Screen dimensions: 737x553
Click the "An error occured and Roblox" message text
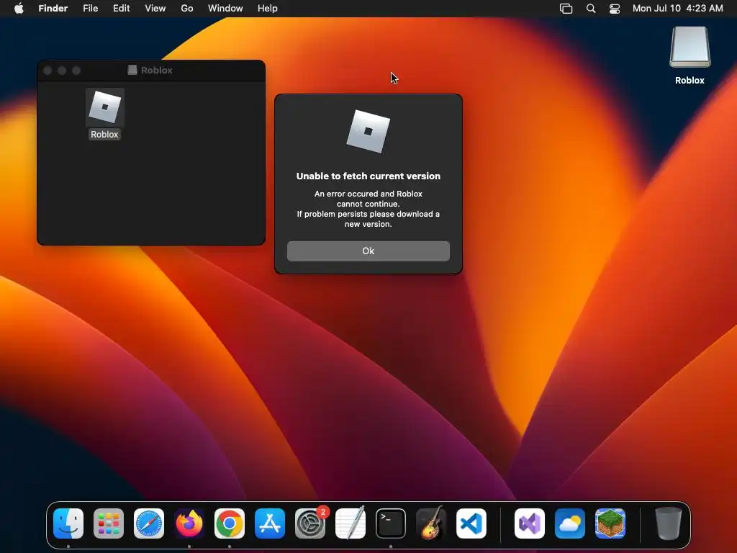(x=368, y=194)
